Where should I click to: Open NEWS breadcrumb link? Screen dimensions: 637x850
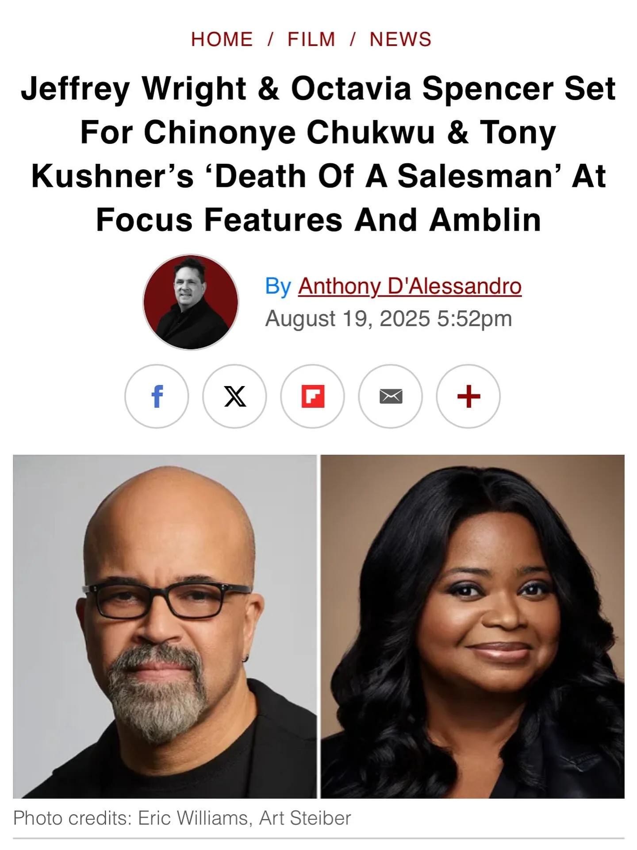[401, 39]
